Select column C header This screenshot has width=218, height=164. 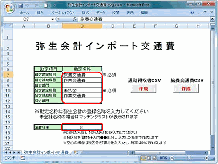coord(82,26)
